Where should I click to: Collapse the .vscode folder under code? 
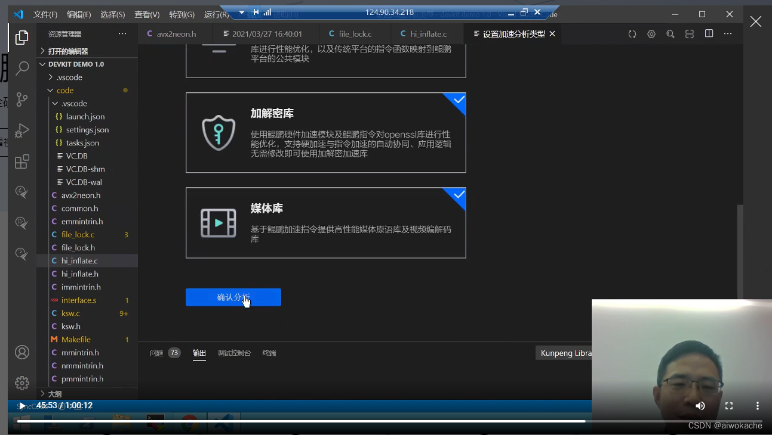pyautogui.click(x=87, y=103)
